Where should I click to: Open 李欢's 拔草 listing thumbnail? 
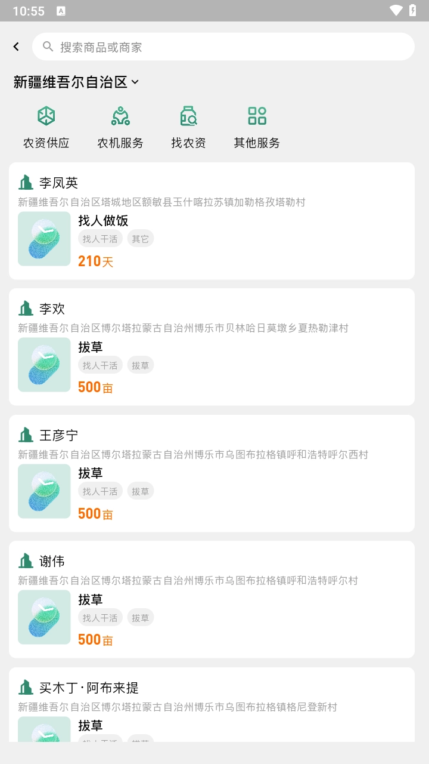(44, 365)
